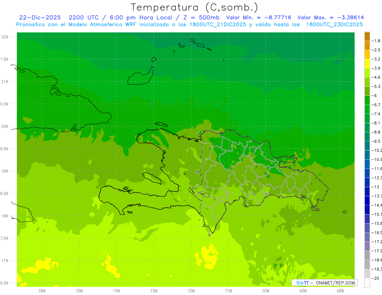Select "Valor Min. = -8.77716" text
The width and height of the screenshot is (382, 295).
click(258, 18)
